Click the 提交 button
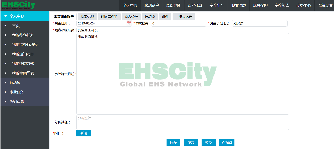This screenshot has width=334, height=149. (191, 142)
